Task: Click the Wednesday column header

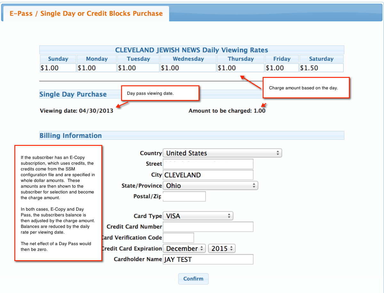Action: click(188, 59)
